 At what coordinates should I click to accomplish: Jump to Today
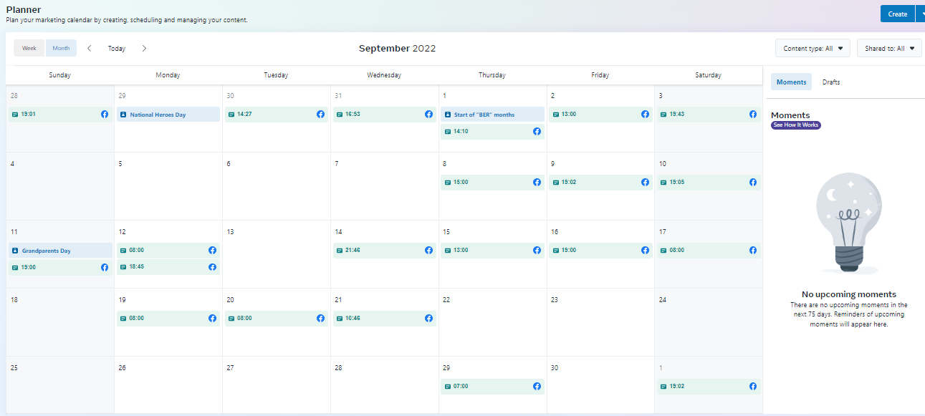tap(117, 49)
